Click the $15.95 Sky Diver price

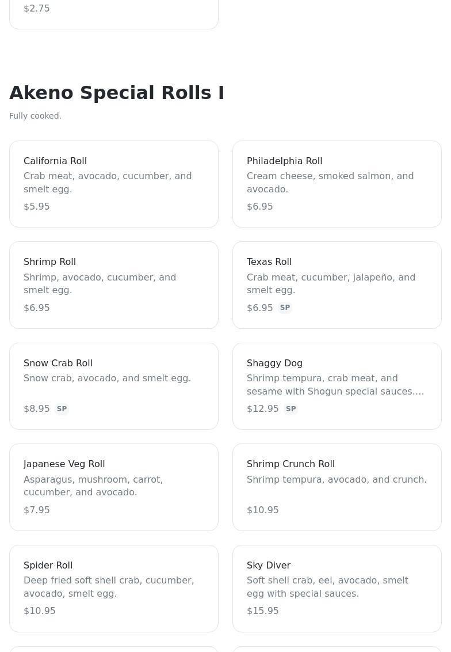[x=263, y=611]
